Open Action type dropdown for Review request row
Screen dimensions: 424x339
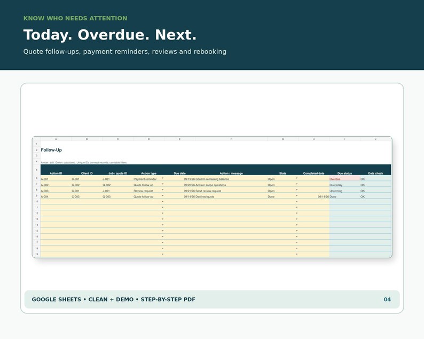[162, 190]
